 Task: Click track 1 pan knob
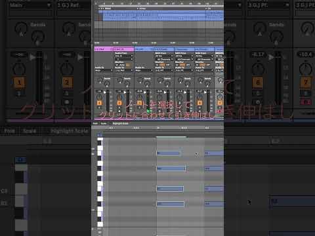(99, 96)
